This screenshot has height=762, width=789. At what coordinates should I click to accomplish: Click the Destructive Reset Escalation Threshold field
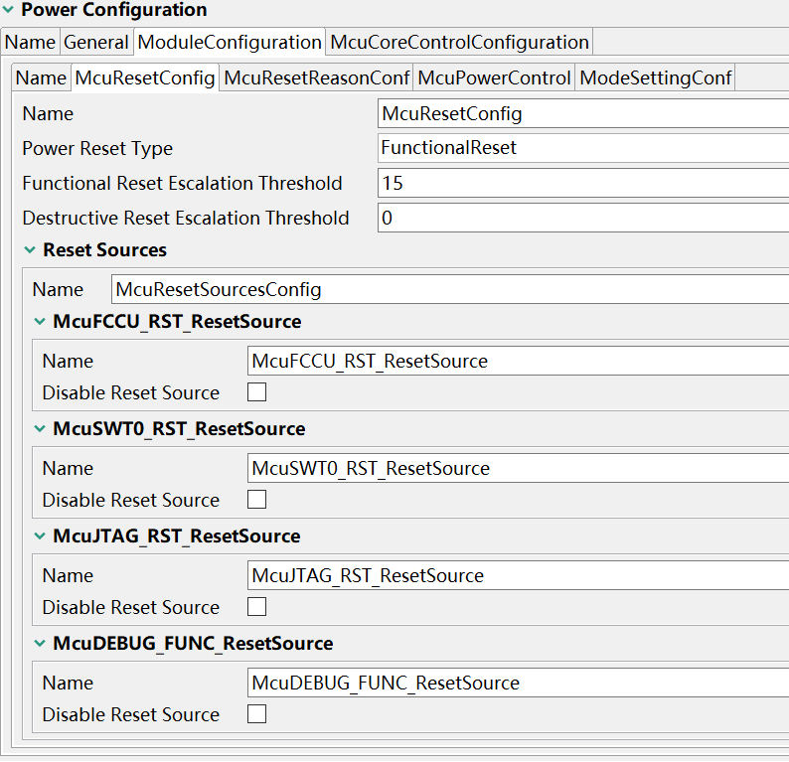tap(582, 219)
